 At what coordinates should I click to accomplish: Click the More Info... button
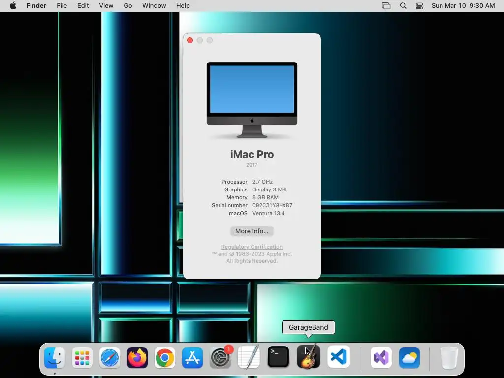[x=252, y=231]
